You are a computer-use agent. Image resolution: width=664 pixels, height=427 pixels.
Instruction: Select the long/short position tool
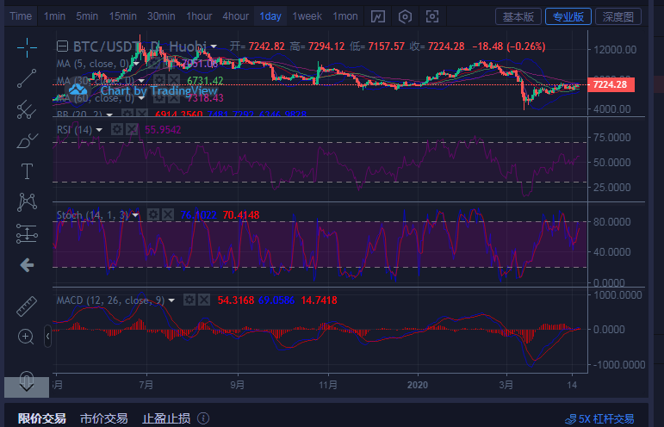(27, 233)
